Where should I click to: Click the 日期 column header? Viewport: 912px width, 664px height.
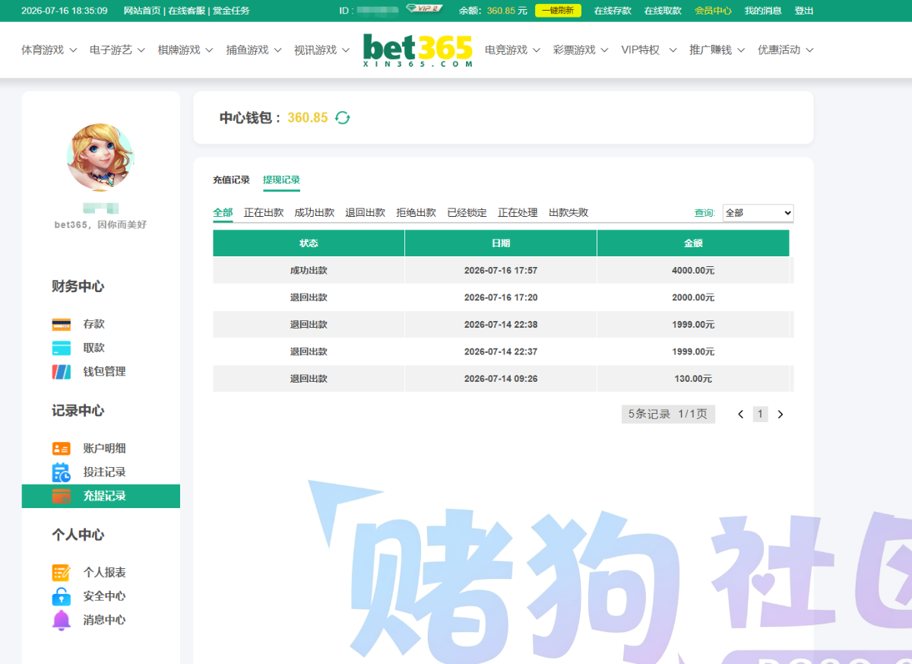coord(501,243)
